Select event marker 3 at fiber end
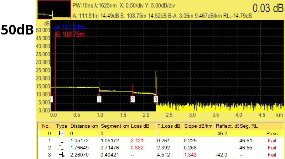 click(x=156, y=99)
